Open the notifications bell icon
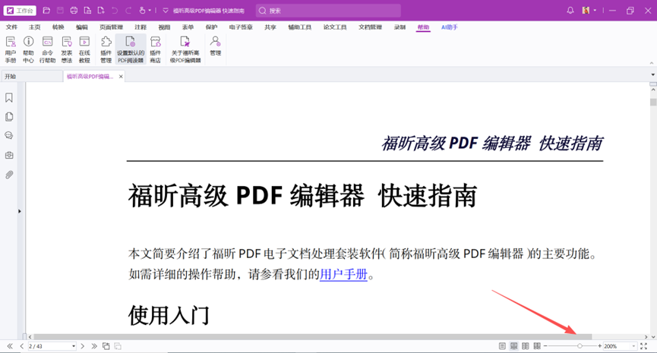Screen dimensions: 657x353 coord(570,11)
